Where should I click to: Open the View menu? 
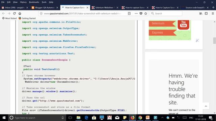15,2
